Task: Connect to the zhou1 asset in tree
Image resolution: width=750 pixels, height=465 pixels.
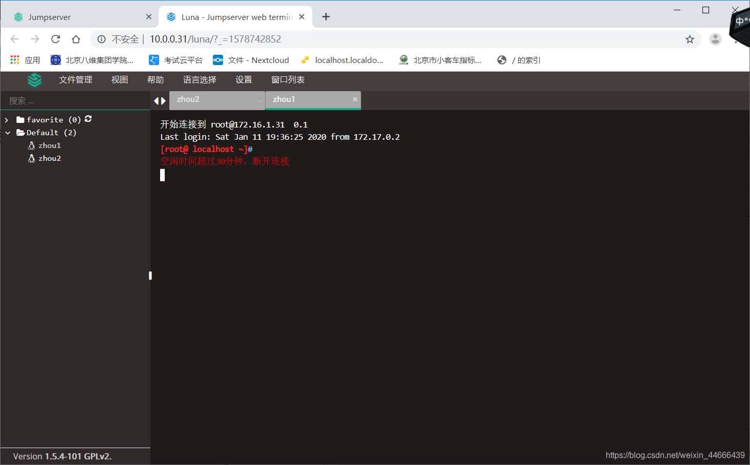Action: [x=50, y=145]
